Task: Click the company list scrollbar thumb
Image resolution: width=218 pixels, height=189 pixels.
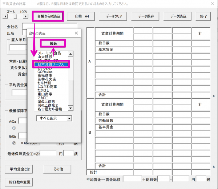Action: [70, 93]
